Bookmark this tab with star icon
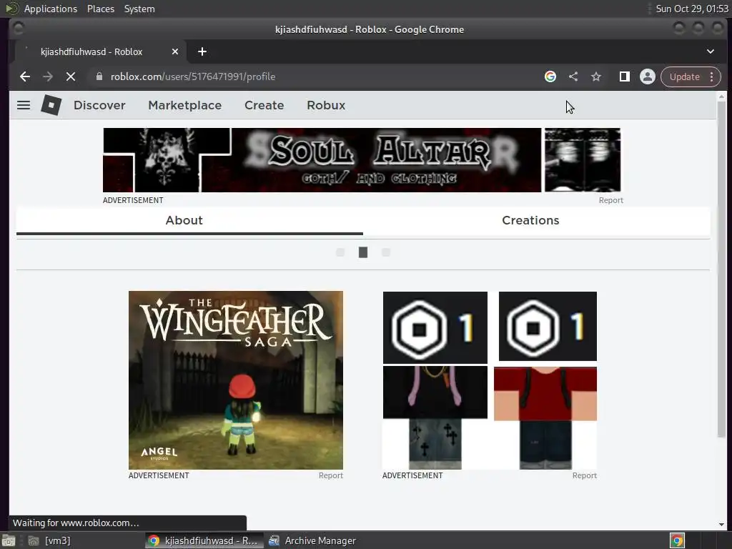 pyautogui.click(x=596, y=76)
